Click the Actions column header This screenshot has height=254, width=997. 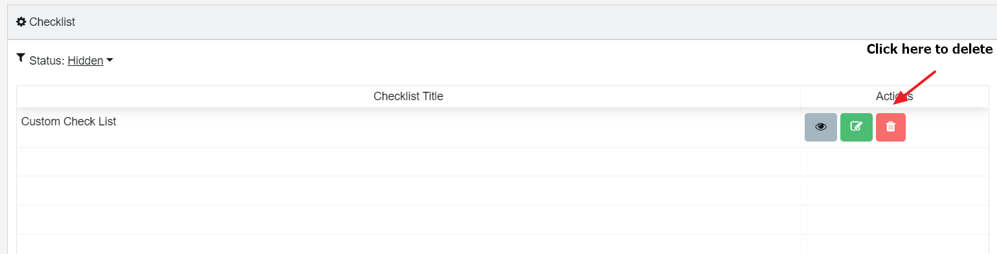click(894, 96)
